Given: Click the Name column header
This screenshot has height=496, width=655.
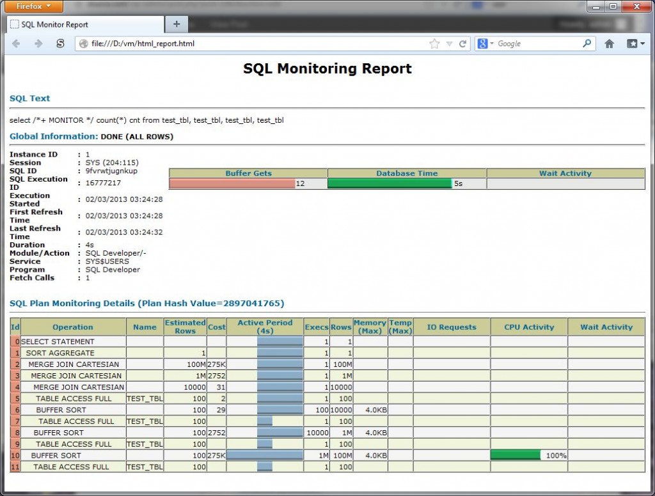Looking at the screenshot, I should pos(145,327).
